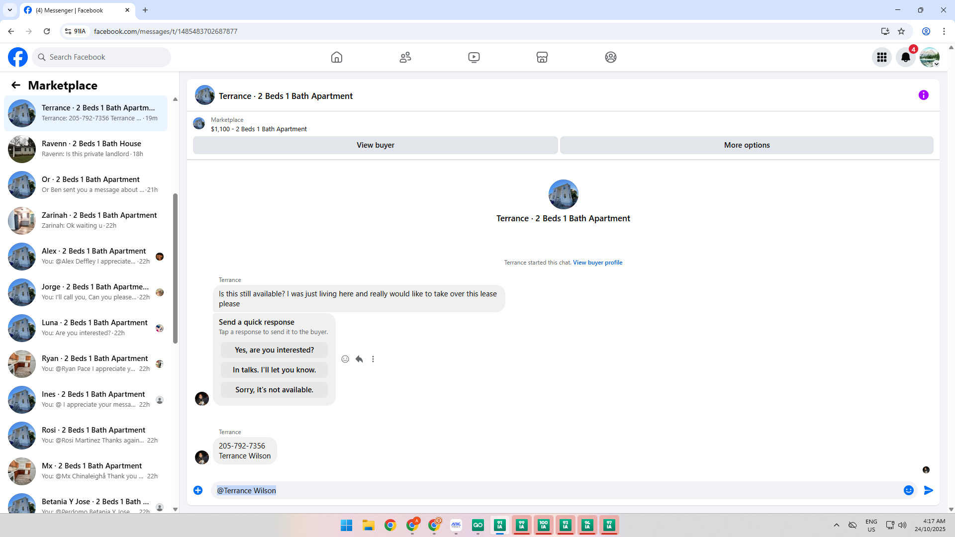Open more message options three-dot icon
The image size is (955, 537).
coord(373,359)
